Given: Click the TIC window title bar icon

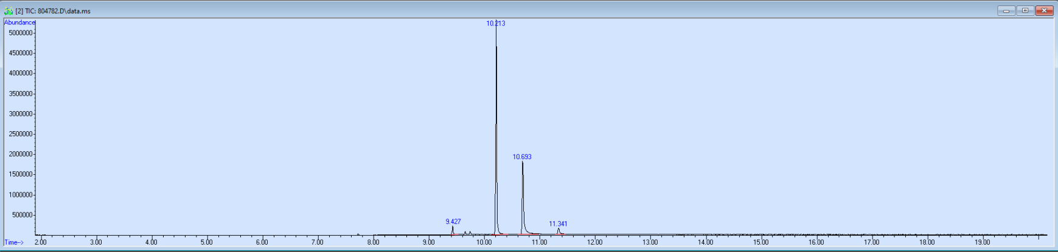Looking at the screenshot, I should (9, 11).
